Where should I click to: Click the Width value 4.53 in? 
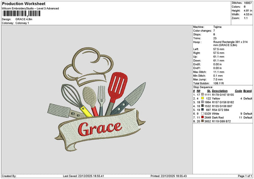[248, 14]
